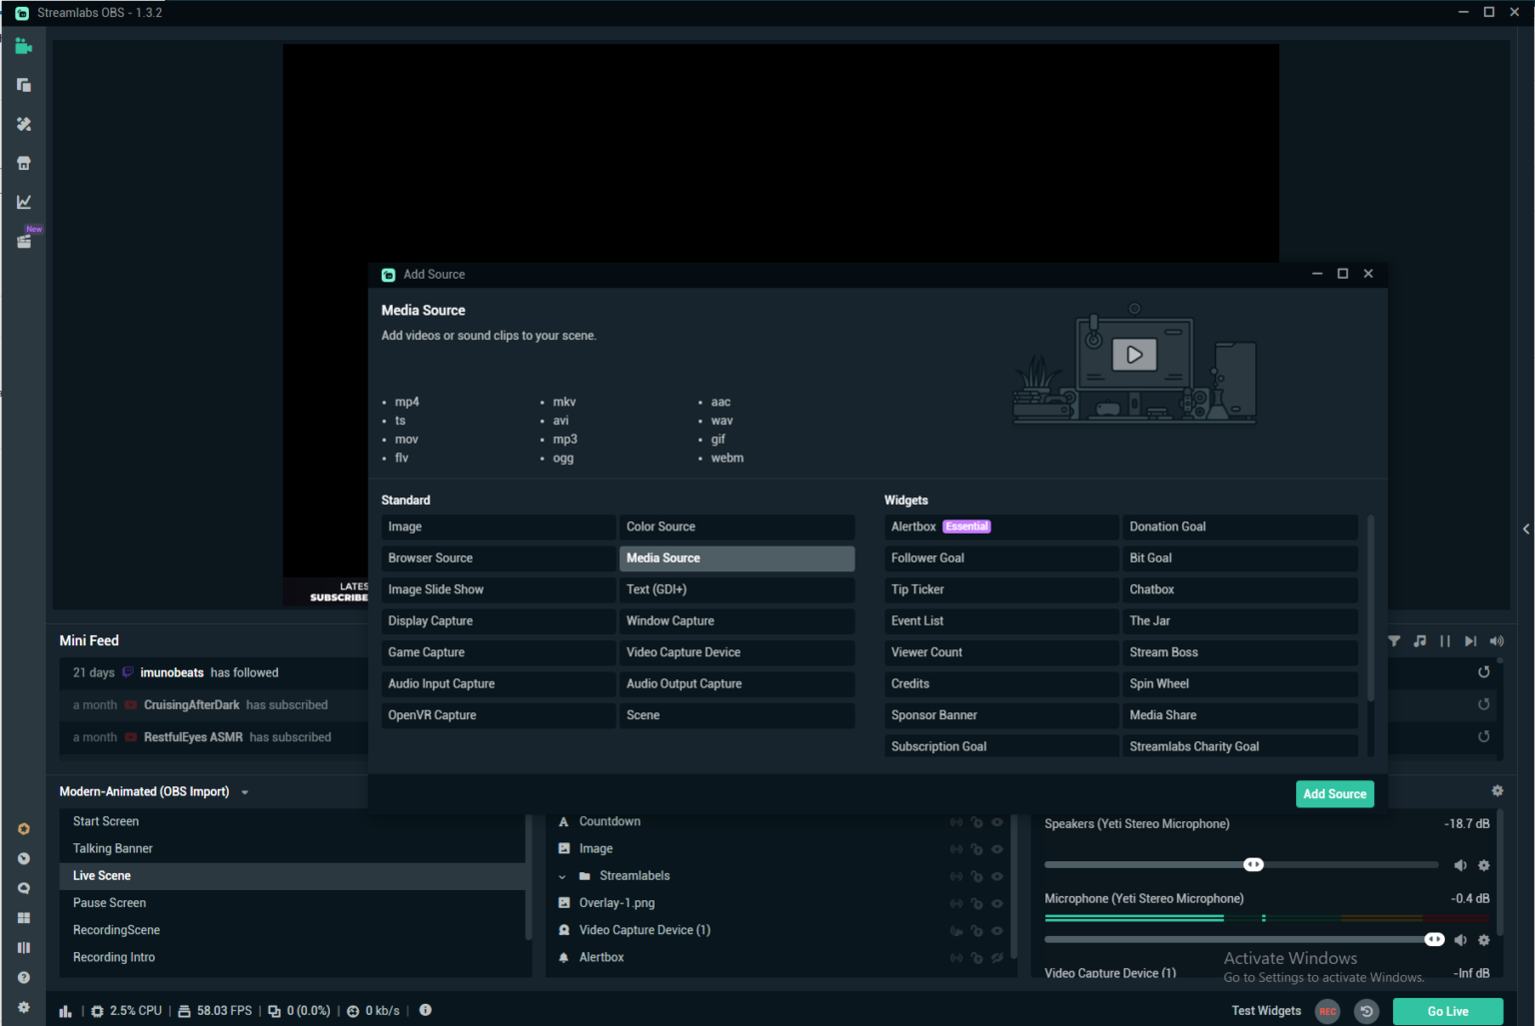This screenshot has height=1026, width=1535.
Task: Click the Add Source button
Action: pyautogui.click(x=1334, y=793)
